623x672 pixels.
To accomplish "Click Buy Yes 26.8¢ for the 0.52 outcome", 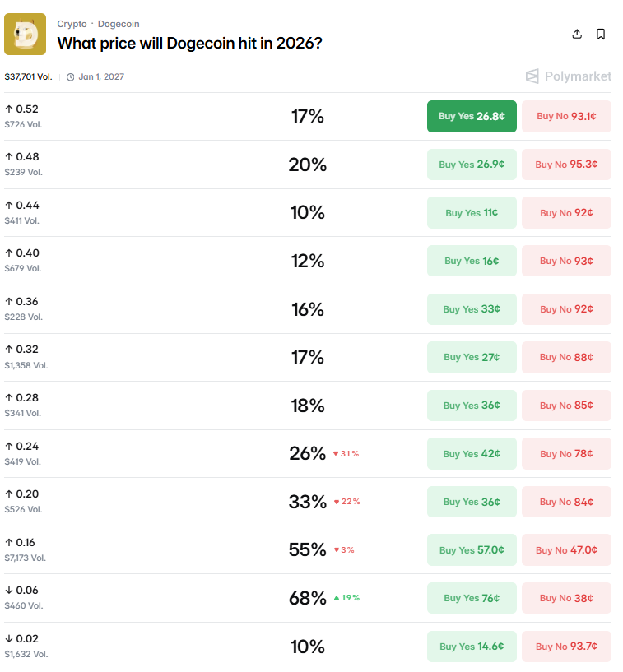I will 471,116.
